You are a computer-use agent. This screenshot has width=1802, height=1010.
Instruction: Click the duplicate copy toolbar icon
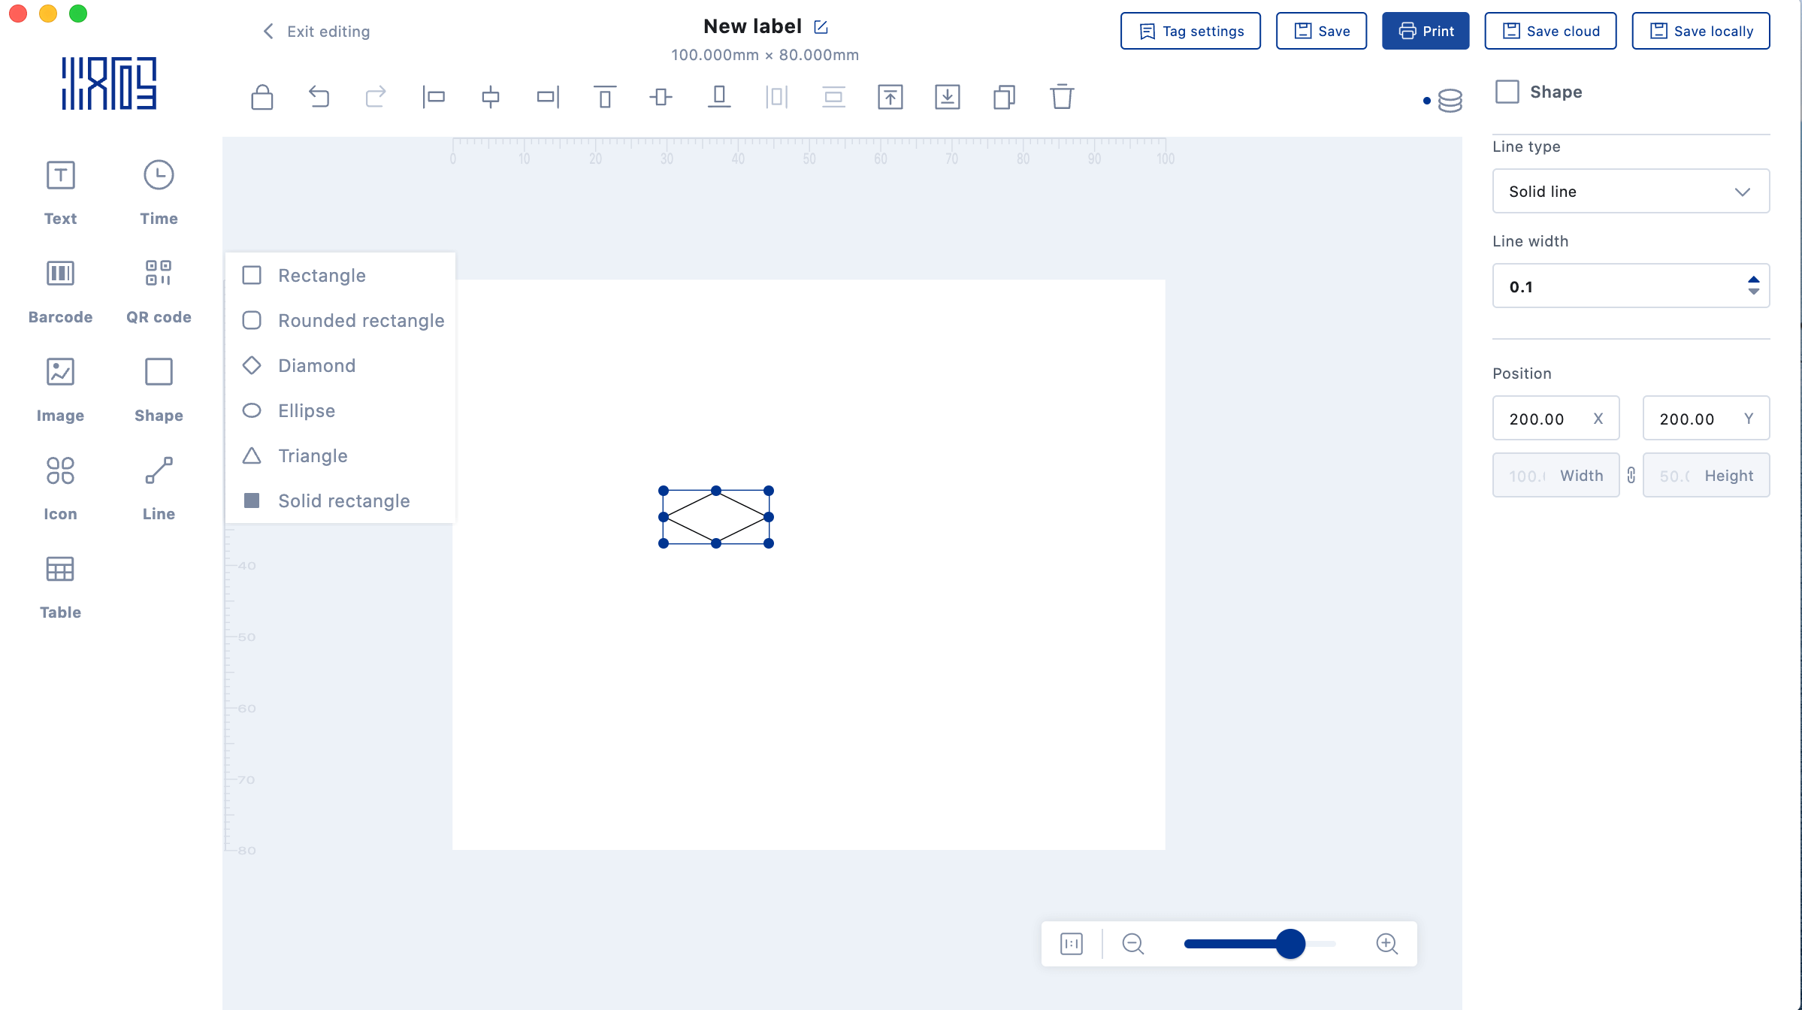1004,97
